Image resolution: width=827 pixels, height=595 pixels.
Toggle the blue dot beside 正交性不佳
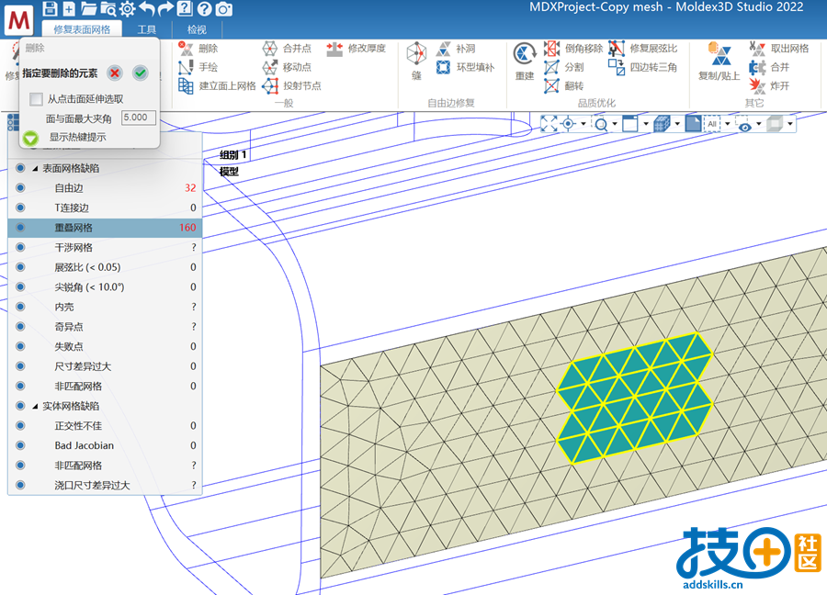(20, 425)
